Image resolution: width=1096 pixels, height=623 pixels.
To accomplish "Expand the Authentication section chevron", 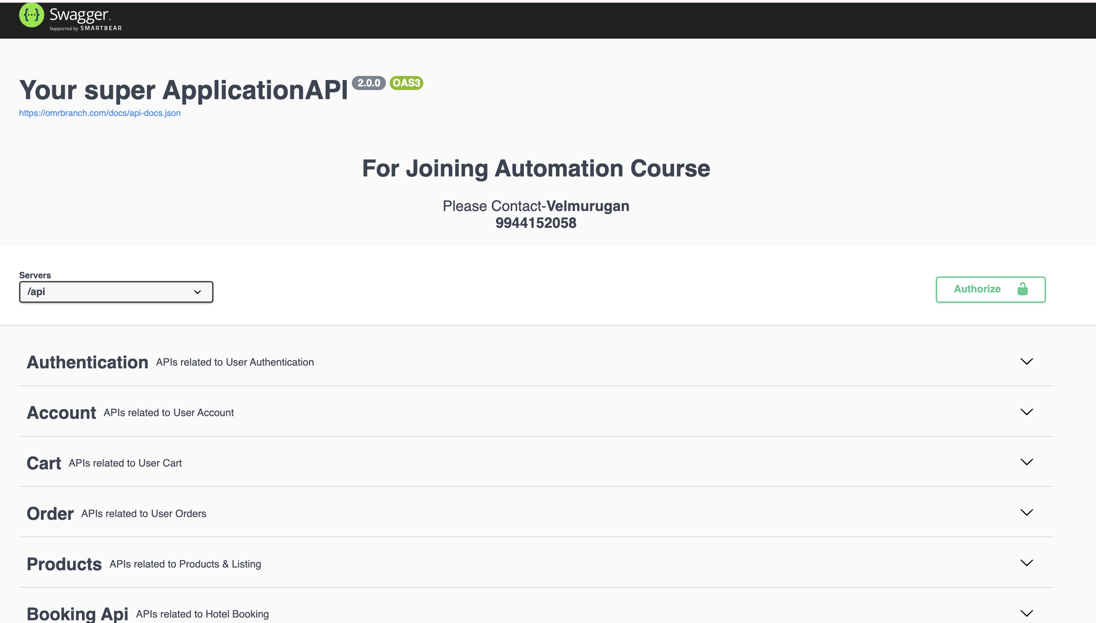I will pos(1027,362).
